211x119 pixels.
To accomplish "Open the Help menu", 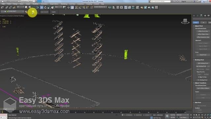I will pyautogui.click(x=103, y=4).
